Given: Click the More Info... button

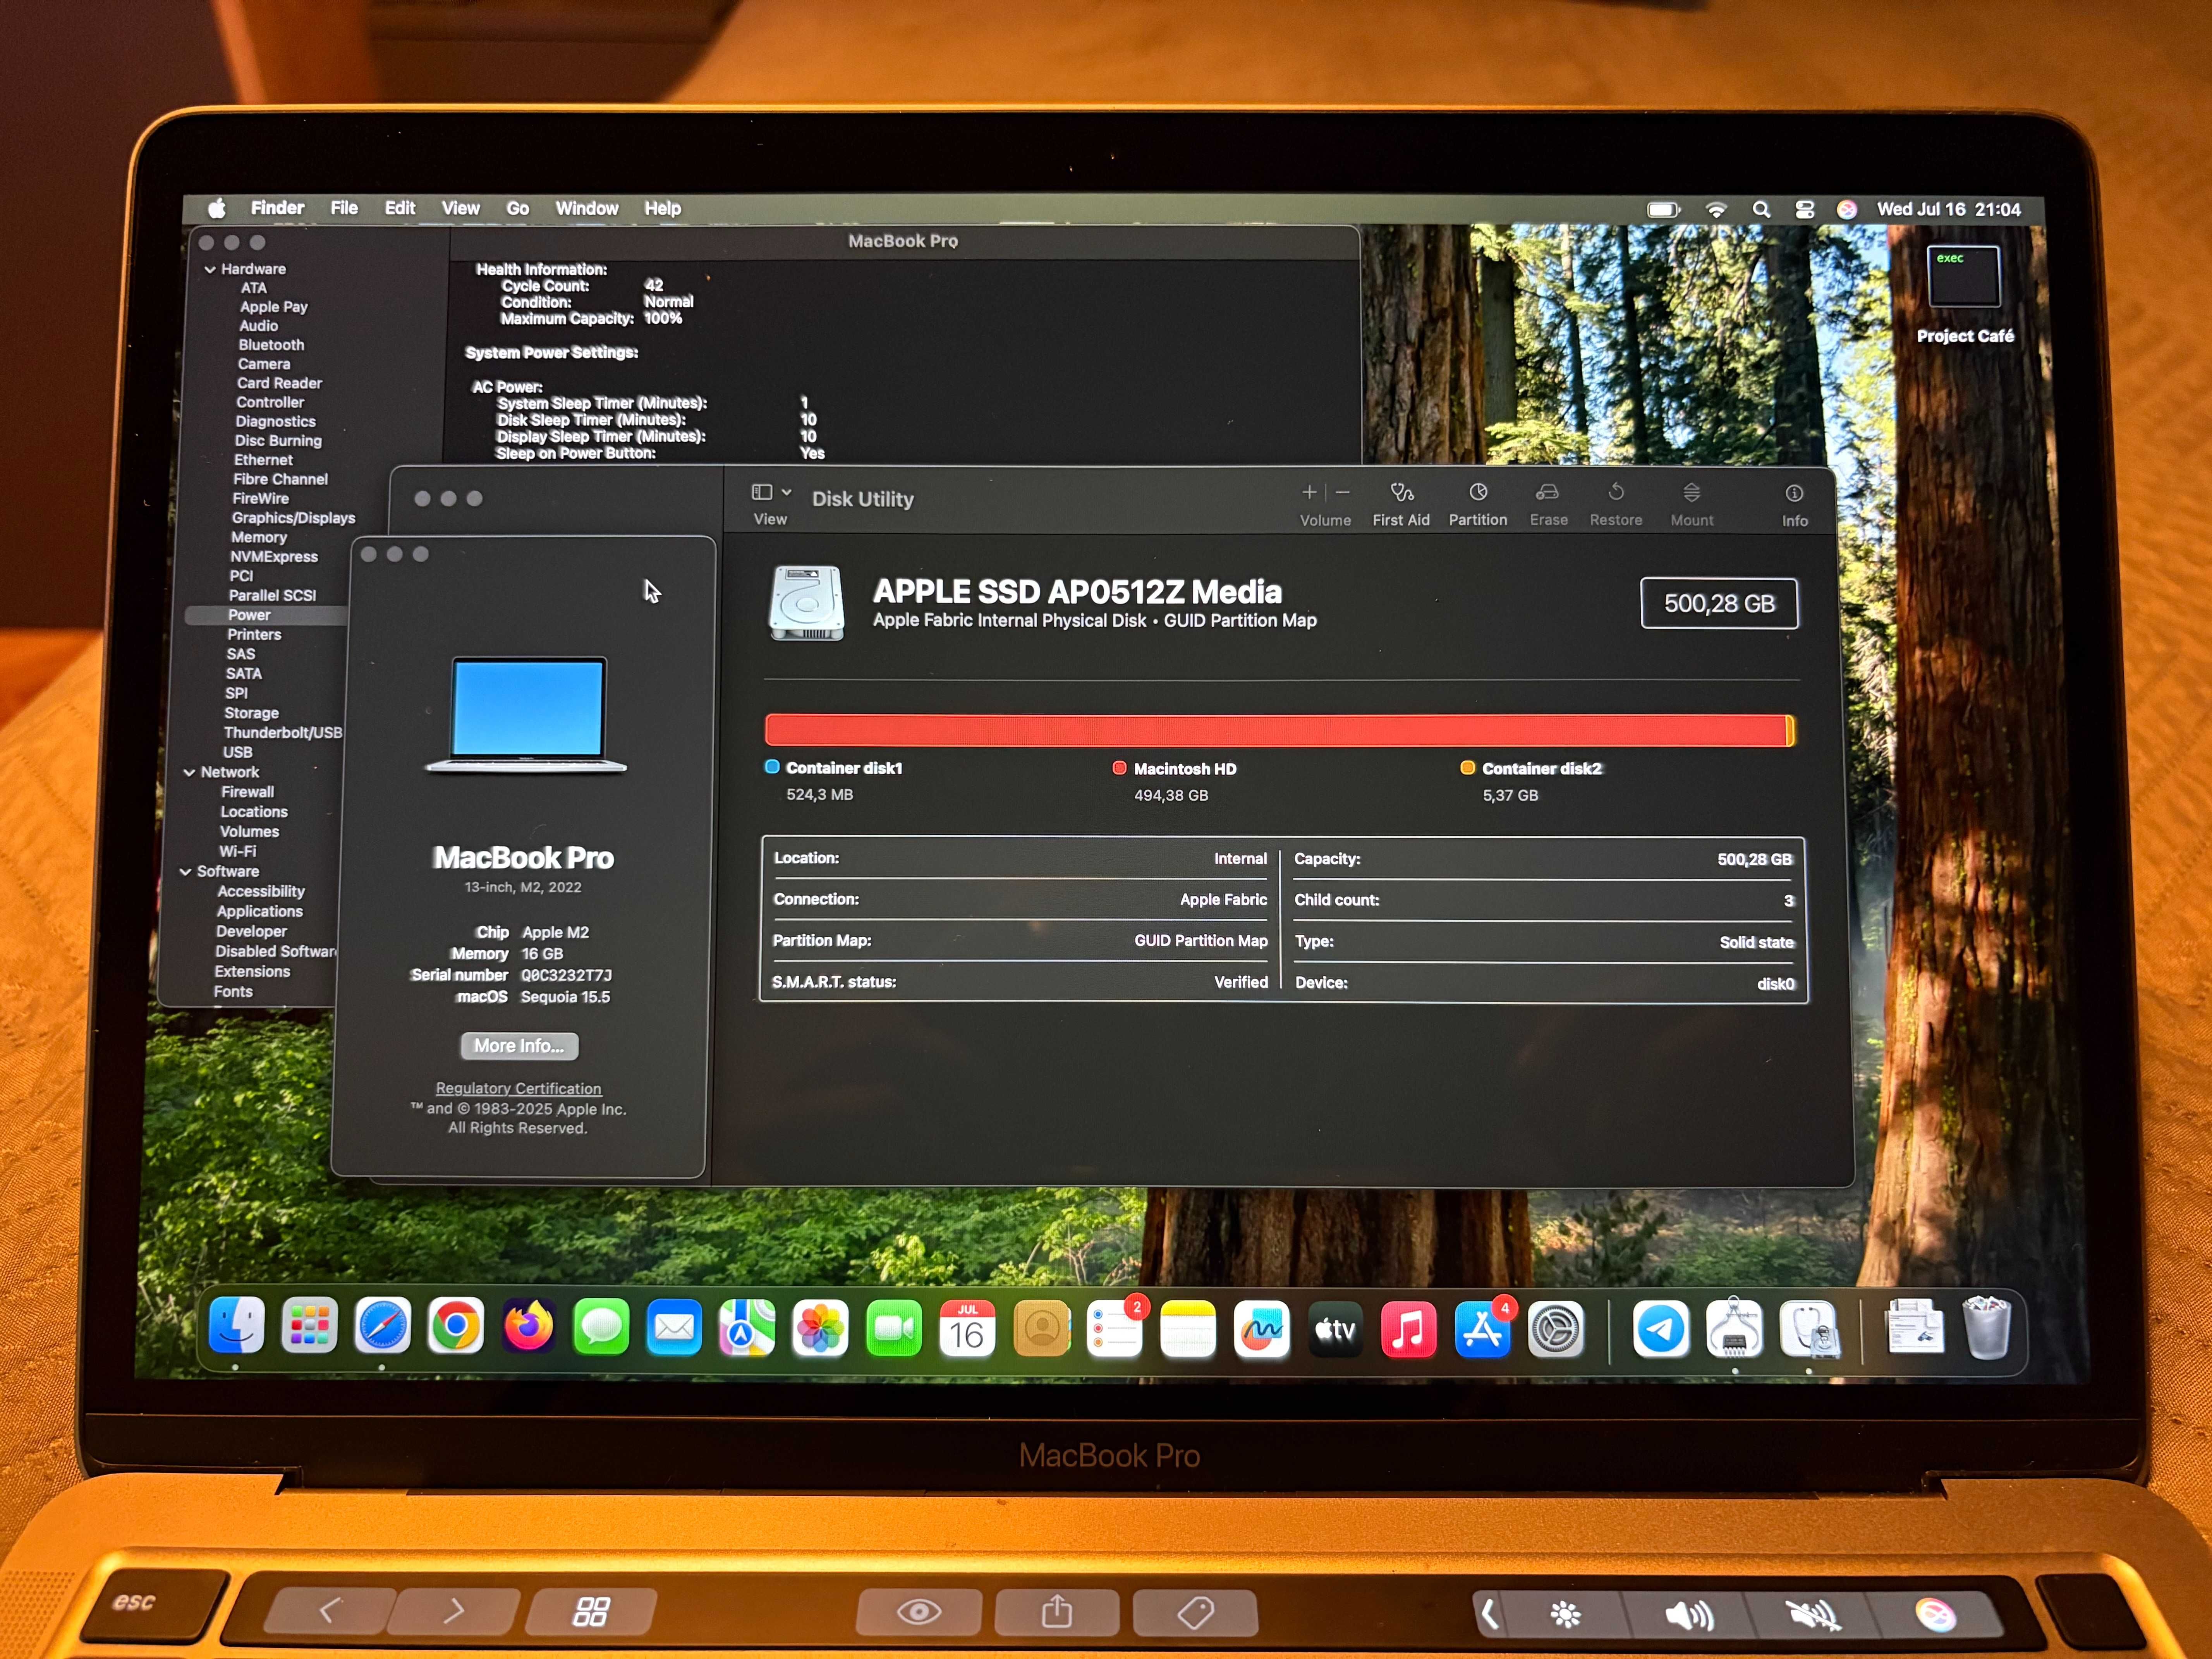Looking at the screenshot, I should [x=519, y=1046].
